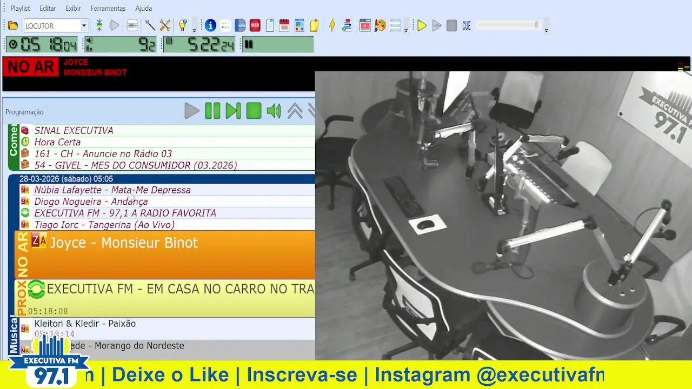Screen dimensions: 692x389
Task: Select EXECUTIVA FM - 97,1 A RADIO FAVORITA
Action: (167, 213)
